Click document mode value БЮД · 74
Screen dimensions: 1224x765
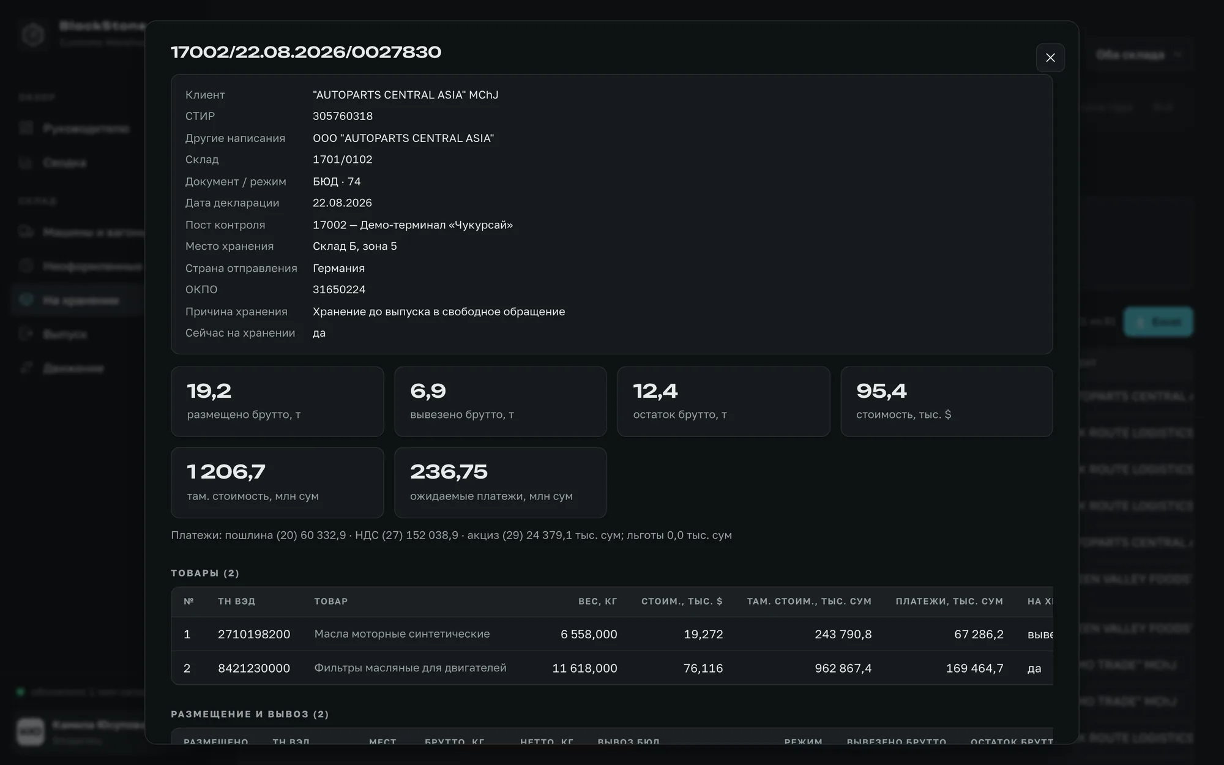click(x=337, y=182)
